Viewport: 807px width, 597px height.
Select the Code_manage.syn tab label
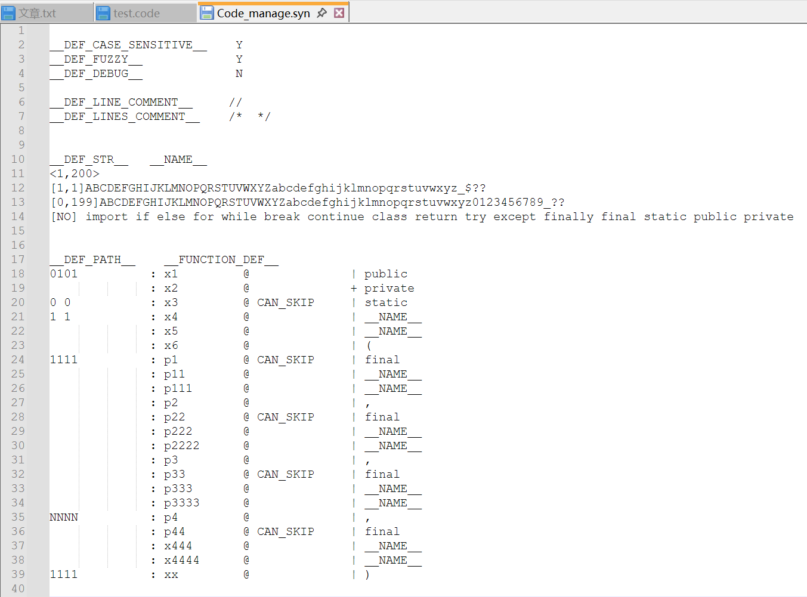click(x=263, y=13)
